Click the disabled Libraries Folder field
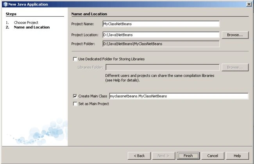 pos(163,67)
